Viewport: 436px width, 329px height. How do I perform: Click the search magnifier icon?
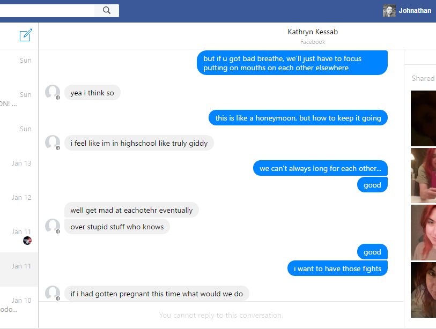[107, 11]
